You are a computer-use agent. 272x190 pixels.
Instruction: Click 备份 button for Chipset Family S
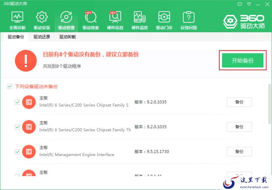tap(239, 102)
